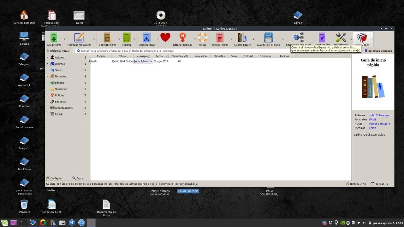Viewport: 404px width, 227px height.
Task: Sort by the Título column header
Action: 122,56
